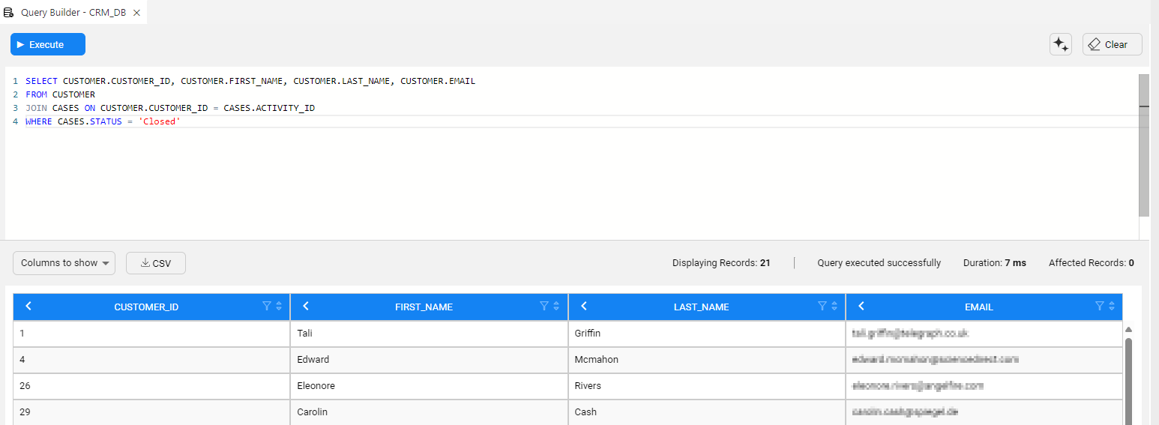
Task: Collapse the EMAIL column chevron
Action: coord(861,306)
